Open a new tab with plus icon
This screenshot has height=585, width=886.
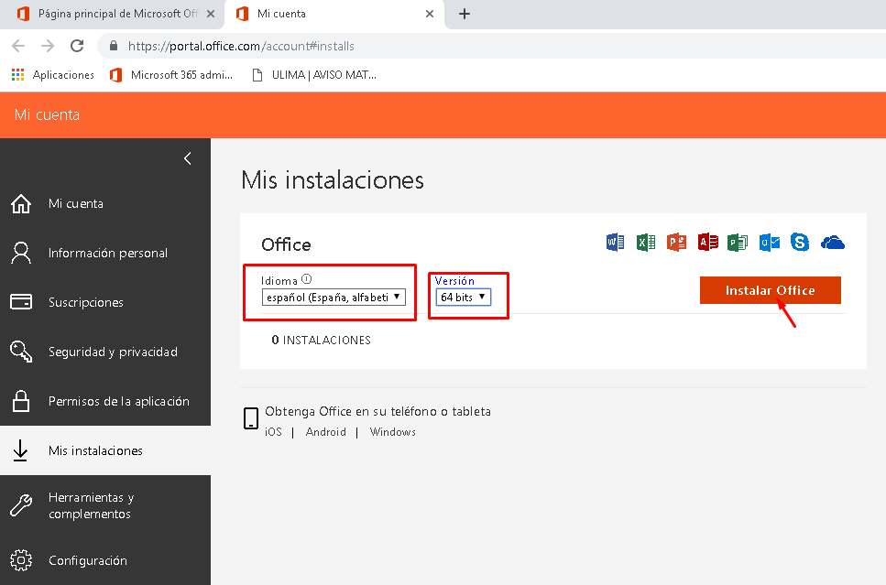point(465,14)
